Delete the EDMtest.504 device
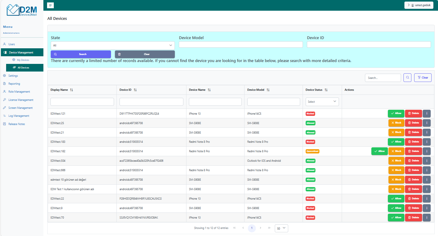 pos(413,161)
